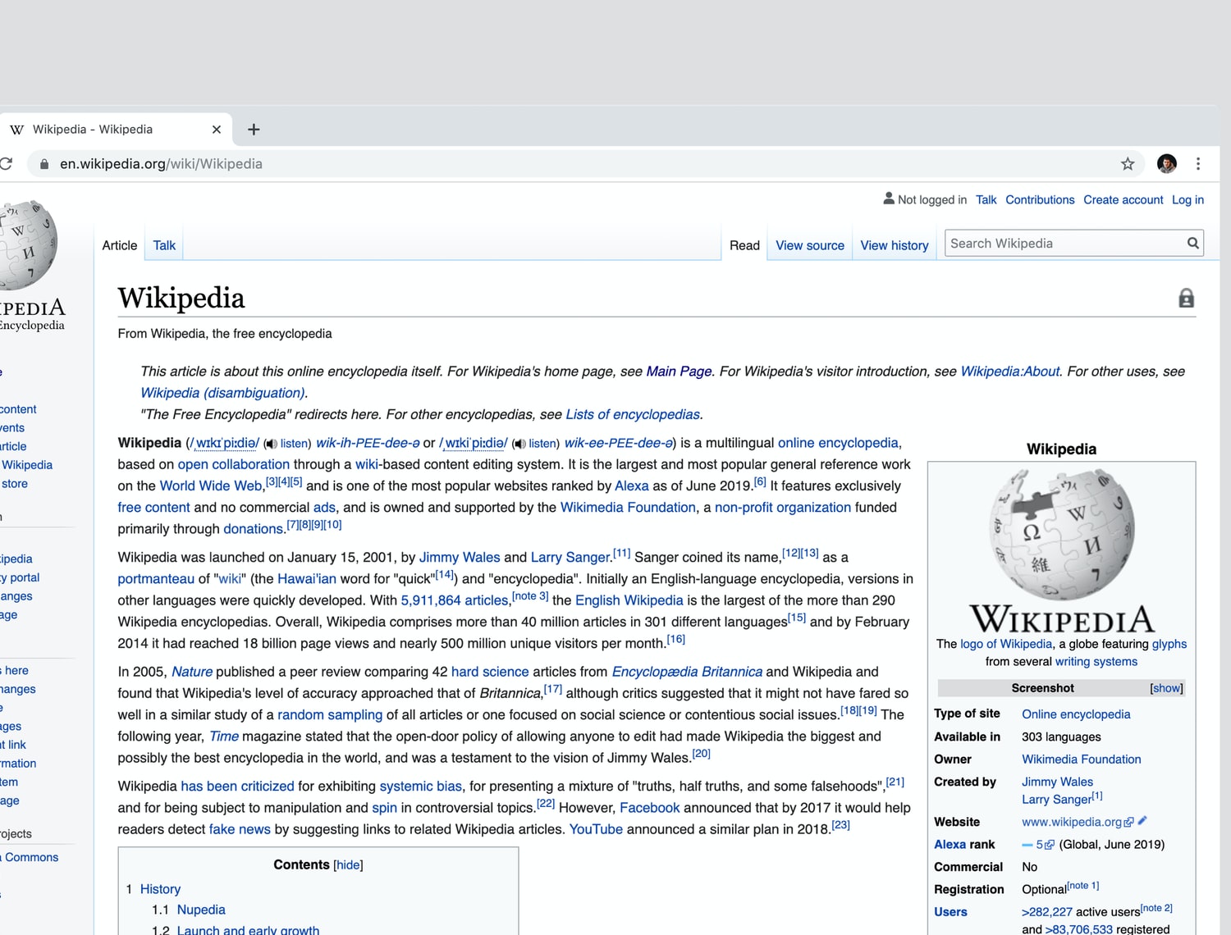Jump to History in the Contents
This screenshot has height=935, width=1231.
tap(160, 889)
